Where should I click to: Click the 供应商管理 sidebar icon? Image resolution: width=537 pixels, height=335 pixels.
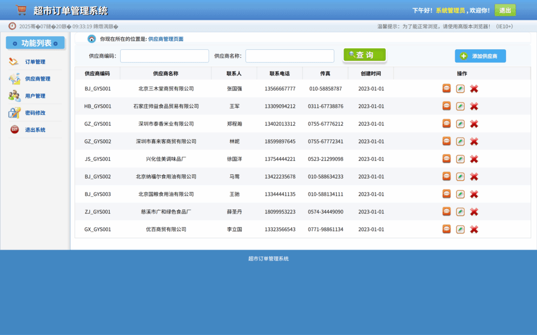[x=15, y=78]
